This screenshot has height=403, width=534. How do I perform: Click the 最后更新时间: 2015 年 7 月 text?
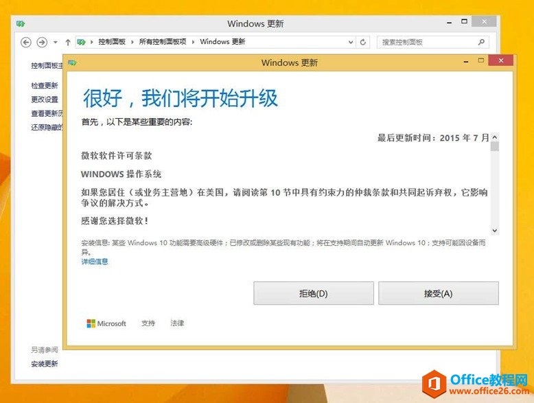click(433, 137)
